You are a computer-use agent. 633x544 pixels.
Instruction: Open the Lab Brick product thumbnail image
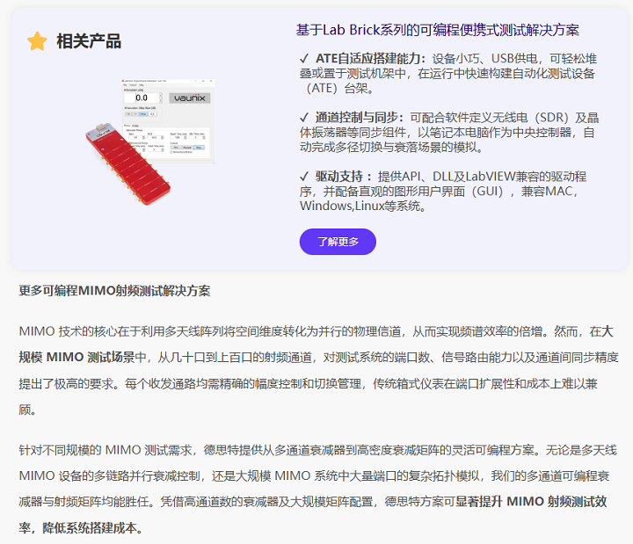point(149,142)
